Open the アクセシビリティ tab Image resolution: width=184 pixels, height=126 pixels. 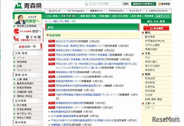coord(116,11)
